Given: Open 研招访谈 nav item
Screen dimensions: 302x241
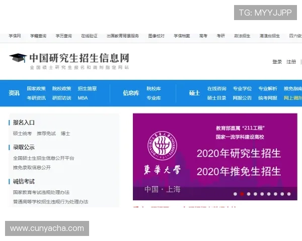Looking at the screenshot, I should click(x=61, y=98).
